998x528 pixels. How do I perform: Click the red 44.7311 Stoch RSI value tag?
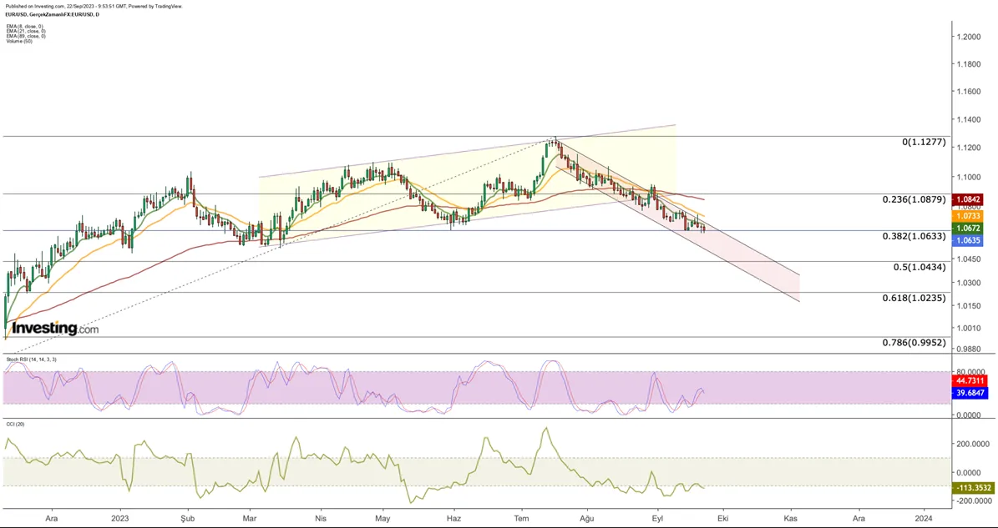970,380
